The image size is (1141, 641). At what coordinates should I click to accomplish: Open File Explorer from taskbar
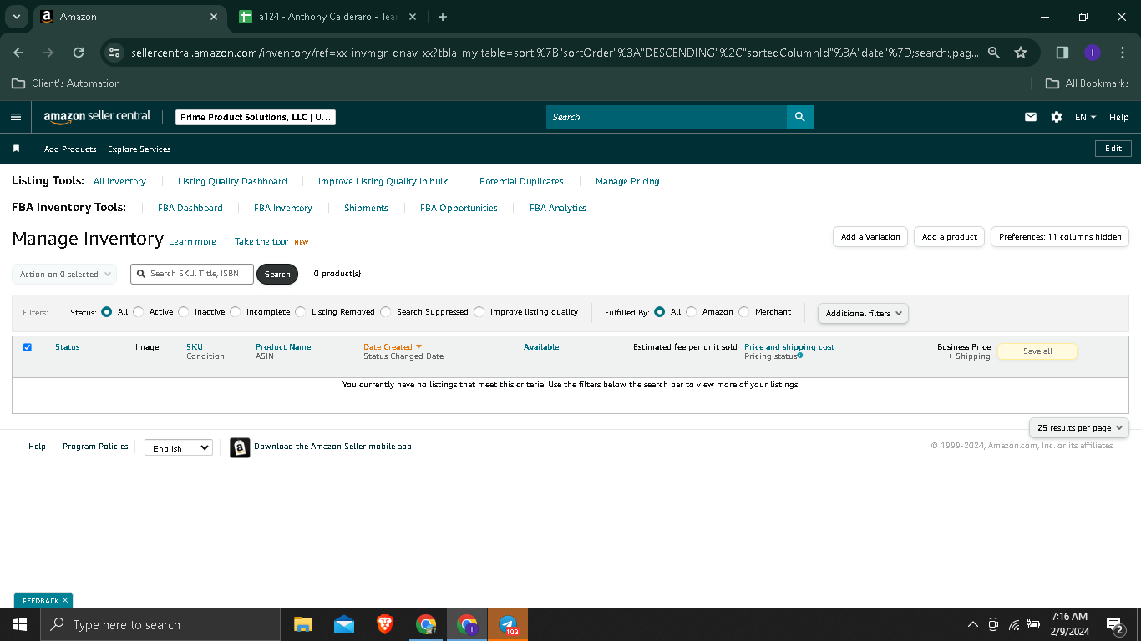pyautogui.click(x=302, y=624)
